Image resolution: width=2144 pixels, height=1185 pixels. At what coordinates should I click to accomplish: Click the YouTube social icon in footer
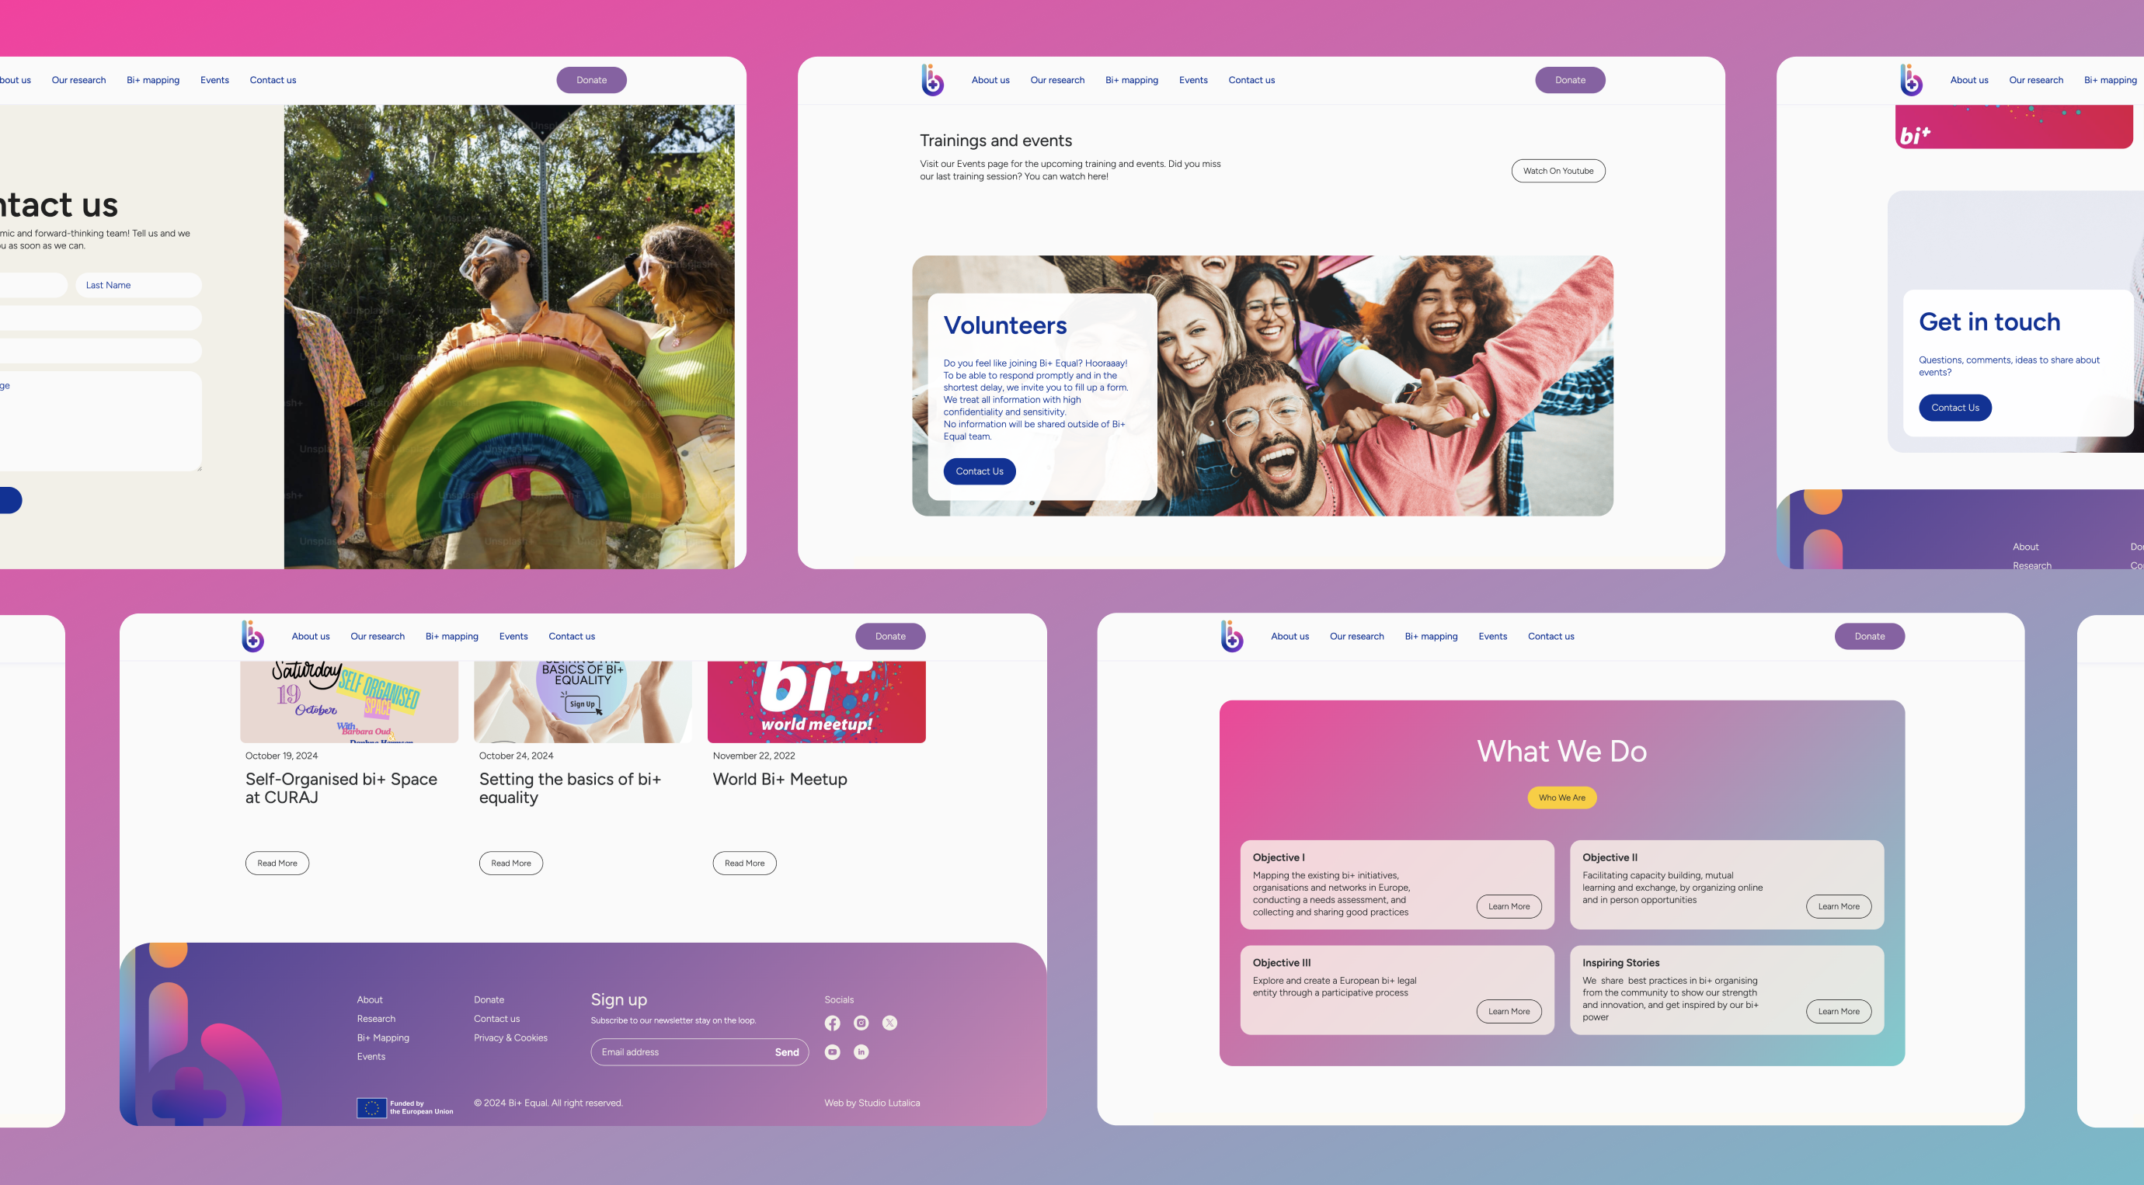pos(832,1052)
